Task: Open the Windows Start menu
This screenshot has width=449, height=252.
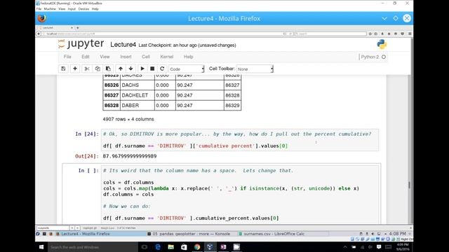Action: (41, 247)
